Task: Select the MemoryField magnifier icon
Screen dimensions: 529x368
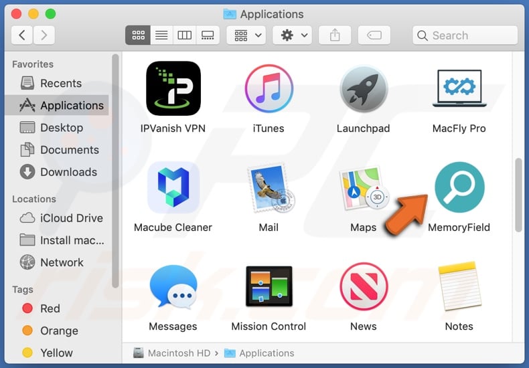Action: [459, 187]
